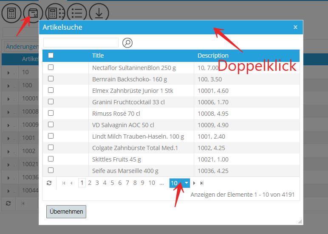The width and height of the screenshot is (328, 234).
Task: Open the calculator with list icon
Action: click(55, 13)
